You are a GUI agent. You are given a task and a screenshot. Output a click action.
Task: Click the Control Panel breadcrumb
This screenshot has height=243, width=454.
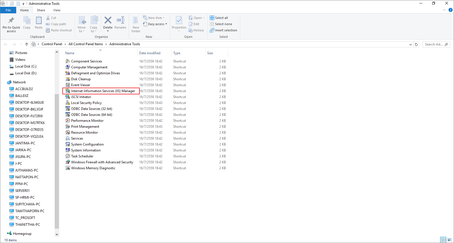coord(52,44)
